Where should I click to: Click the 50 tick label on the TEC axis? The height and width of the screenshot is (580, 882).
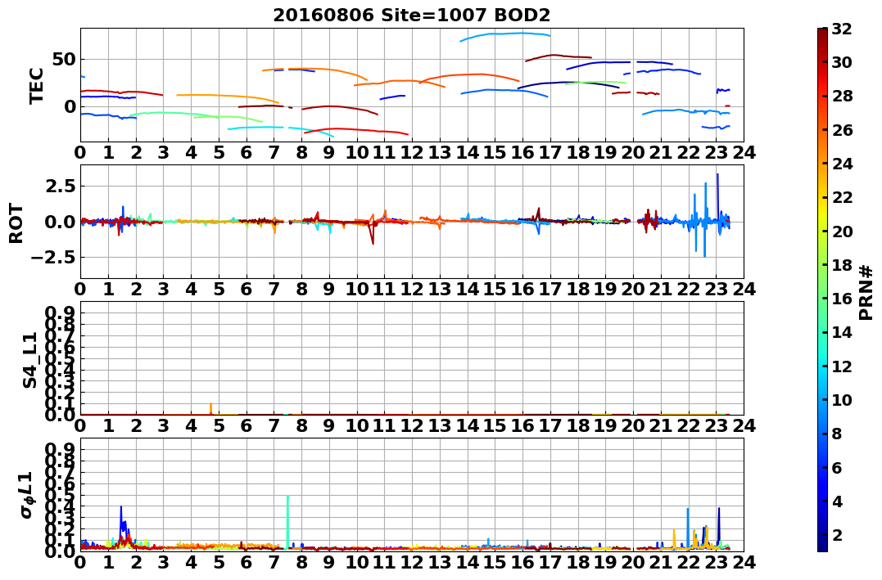coord(64,59)
